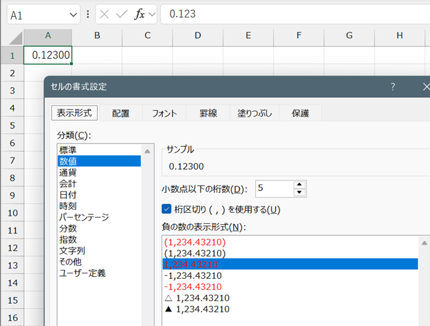Select 分数 in the category list
The image size is (430, 326).
99,228
